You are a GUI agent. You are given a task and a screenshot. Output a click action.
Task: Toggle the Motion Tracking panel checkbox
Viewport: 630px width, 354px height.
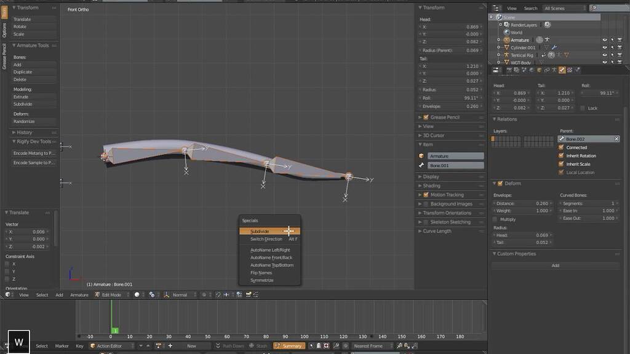click(x=426, y=195)
